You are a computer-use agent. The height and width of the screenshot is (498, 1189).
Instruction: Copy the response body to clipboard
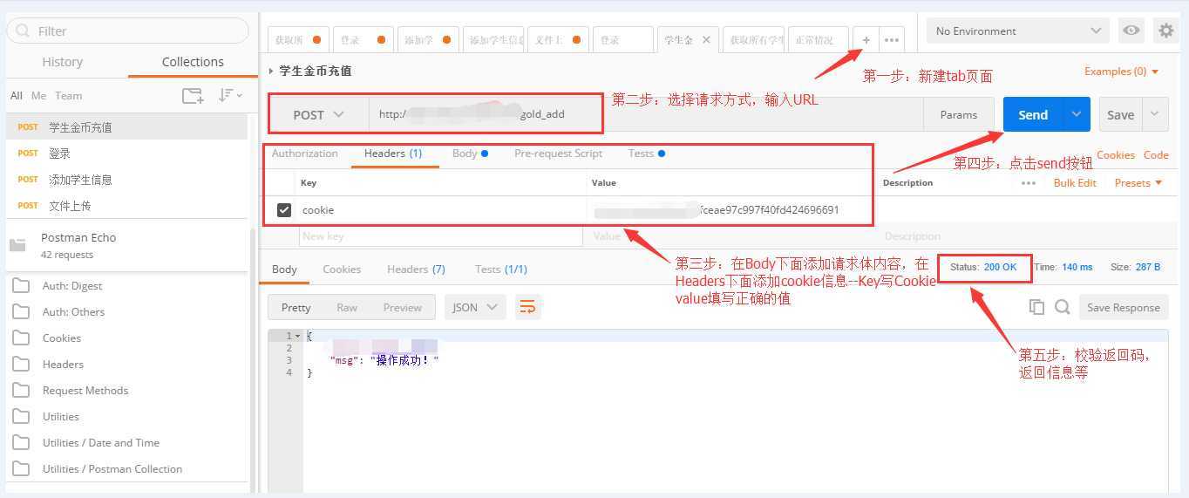click(x=1036, y=307)
